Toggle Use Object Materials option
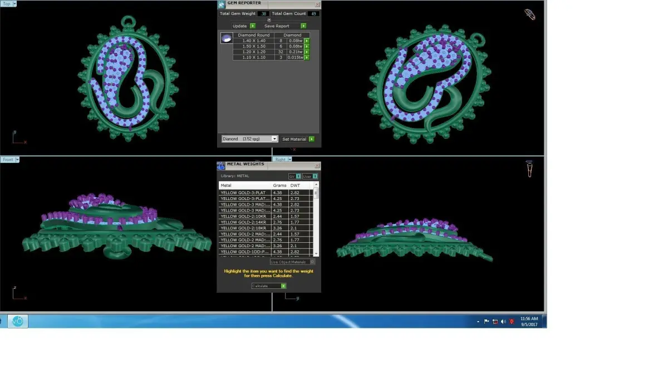 293,262
